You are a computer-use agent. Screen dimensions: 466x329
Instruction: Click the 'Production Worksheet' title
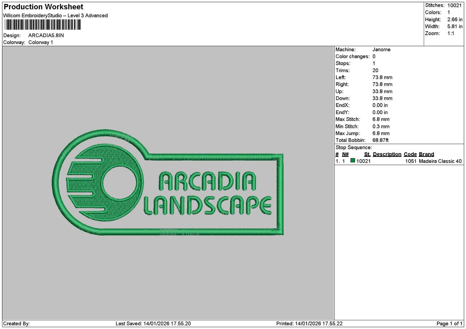pyautogui.click(x=44, y=7)
